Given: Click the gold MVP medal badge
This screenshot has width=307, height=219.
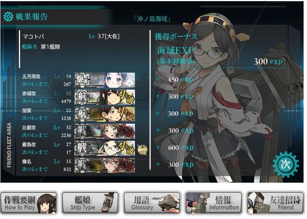Looking at the screenshot, I should point(142,150).
